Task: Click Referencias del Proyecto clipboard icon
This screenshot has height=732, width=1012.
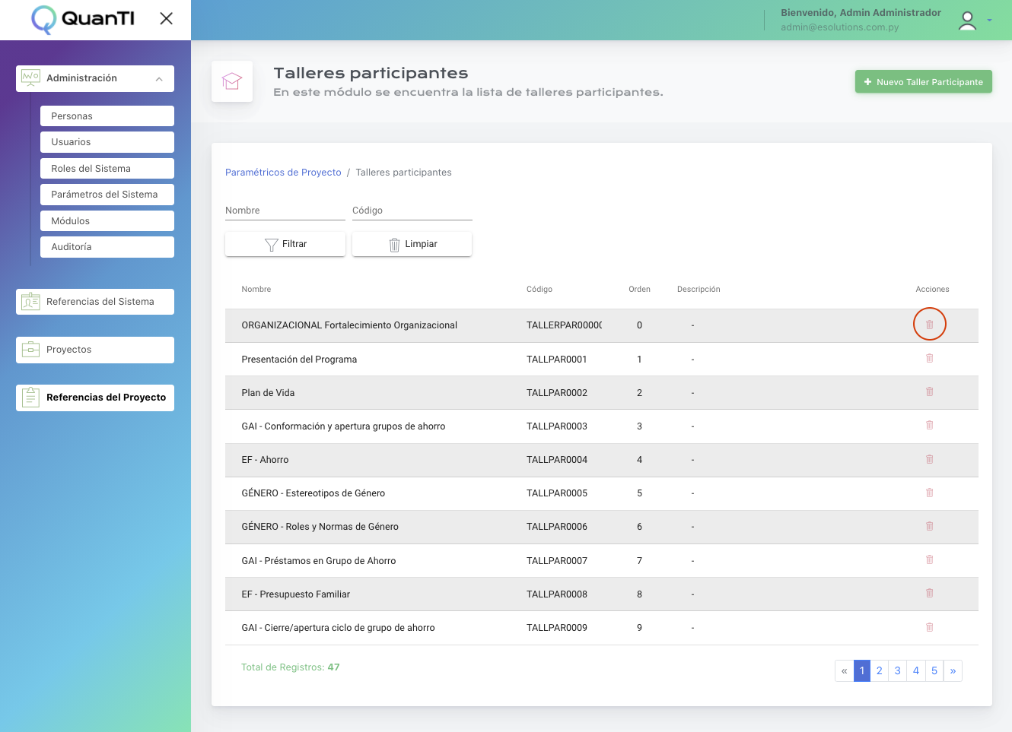Action: point(30,397)
